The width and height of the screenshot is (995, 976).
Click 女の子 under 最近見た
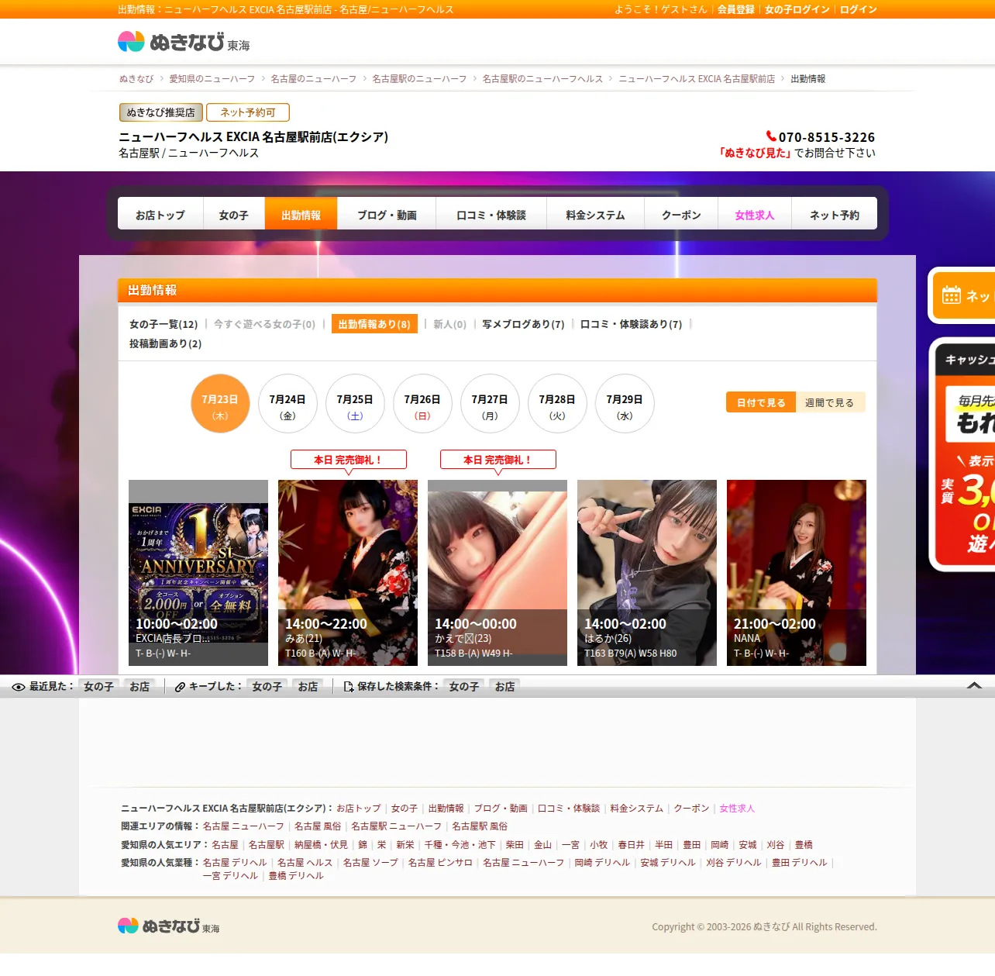tap(99, 687)
